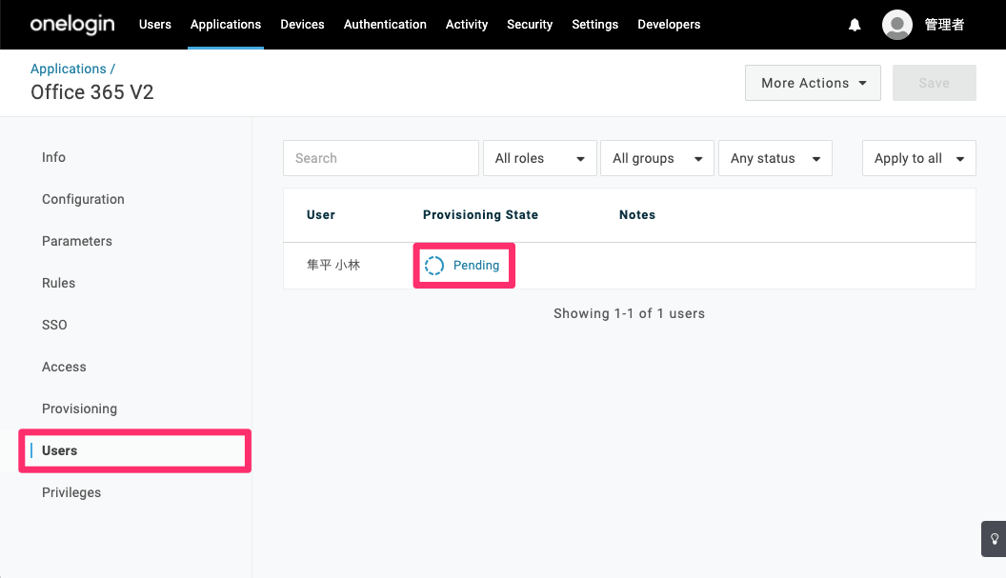Open the Devices menu
The height and width of the screenshot is (578, 1006).
(x=302, y=25)
